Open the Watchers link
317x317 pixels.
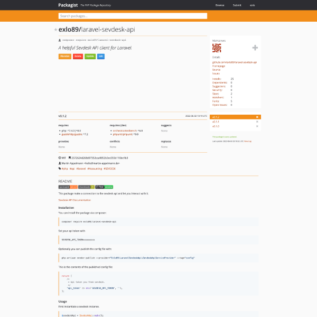(218, 97)
